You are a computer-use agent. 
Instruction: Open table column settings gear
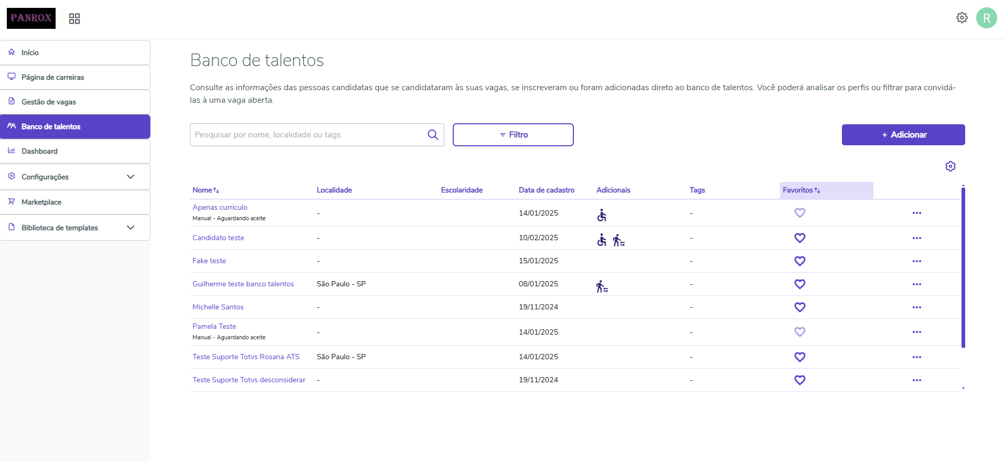click(x=950, y=166)
